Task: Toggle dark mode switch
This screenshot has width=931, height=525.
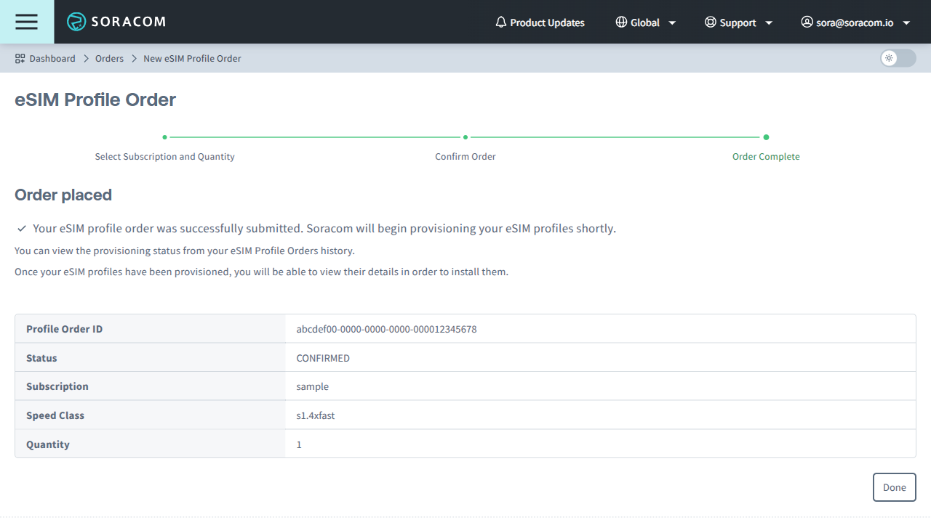Action: click(898, 58)
